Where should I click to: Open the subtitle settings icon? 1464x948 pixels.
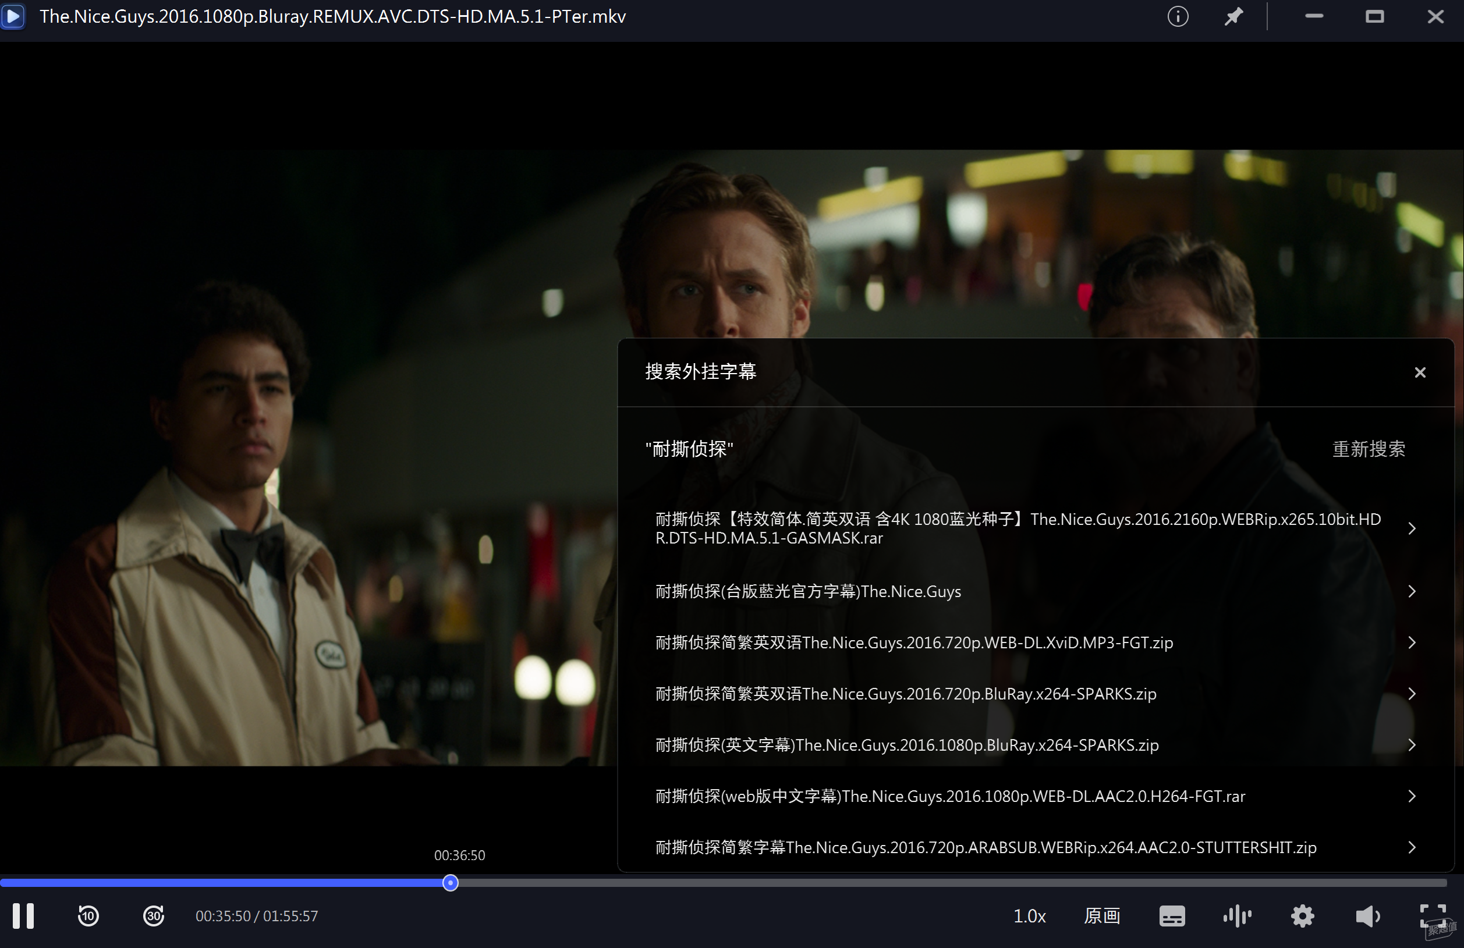coord(1172,916)
